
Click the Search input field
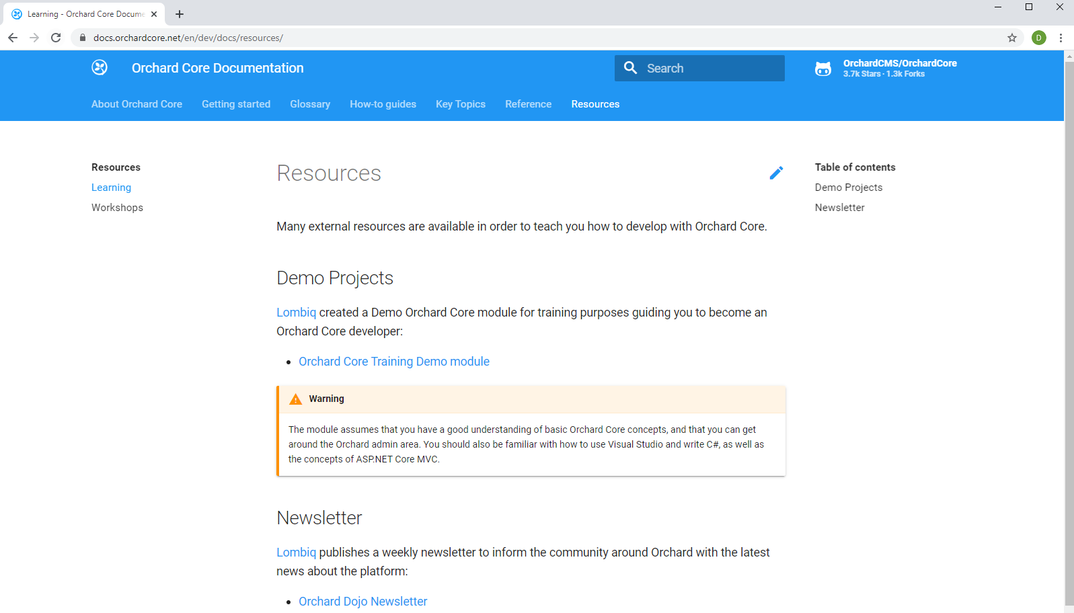coord(699,68)
